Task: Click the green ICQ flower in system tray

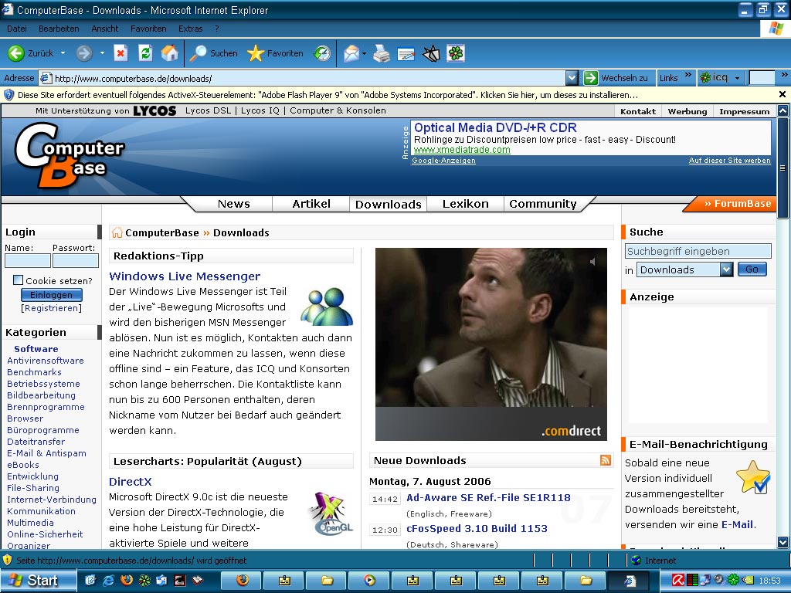Action: (x=734, y=580)
